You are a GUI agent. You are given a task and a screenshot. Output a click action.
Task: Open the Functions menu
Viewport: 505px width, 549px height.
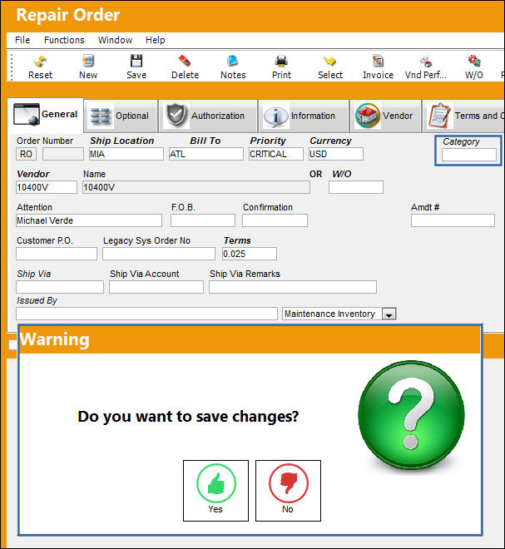64,40
